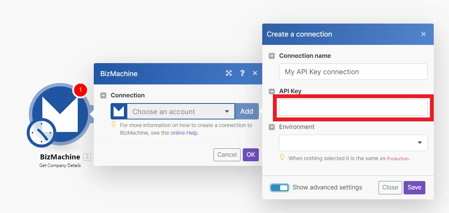Open the online Help link

184,133
